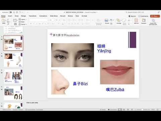The height and width of the screenshot is (121, 161).
Task: Switch to Reading view icon
Action: pyautogui.click(x=128, y=110)
